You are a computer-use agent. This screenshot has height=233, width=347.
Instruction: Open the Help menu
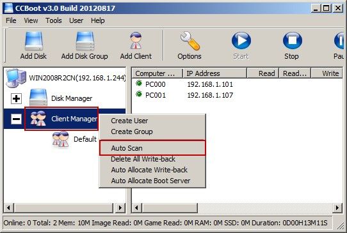coord(97,20)
